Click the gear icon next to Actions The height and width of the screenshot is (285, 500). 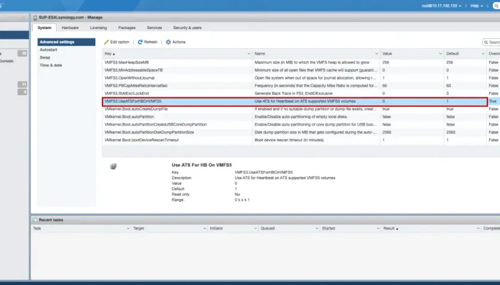click(x=168, y=42)
